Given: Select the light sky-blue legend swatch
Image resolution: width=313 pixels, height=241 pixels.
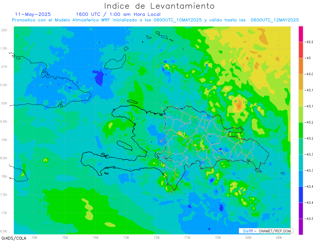Looking at the screenshot, I should pyautogui.click(x=301, y=178).
